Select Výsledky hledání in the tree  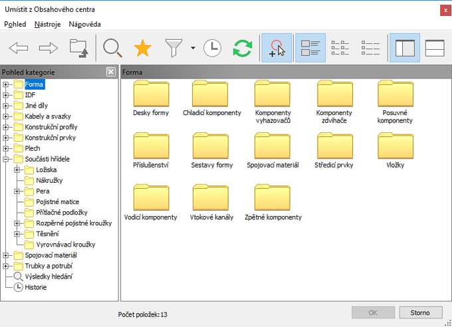point(49,276)
